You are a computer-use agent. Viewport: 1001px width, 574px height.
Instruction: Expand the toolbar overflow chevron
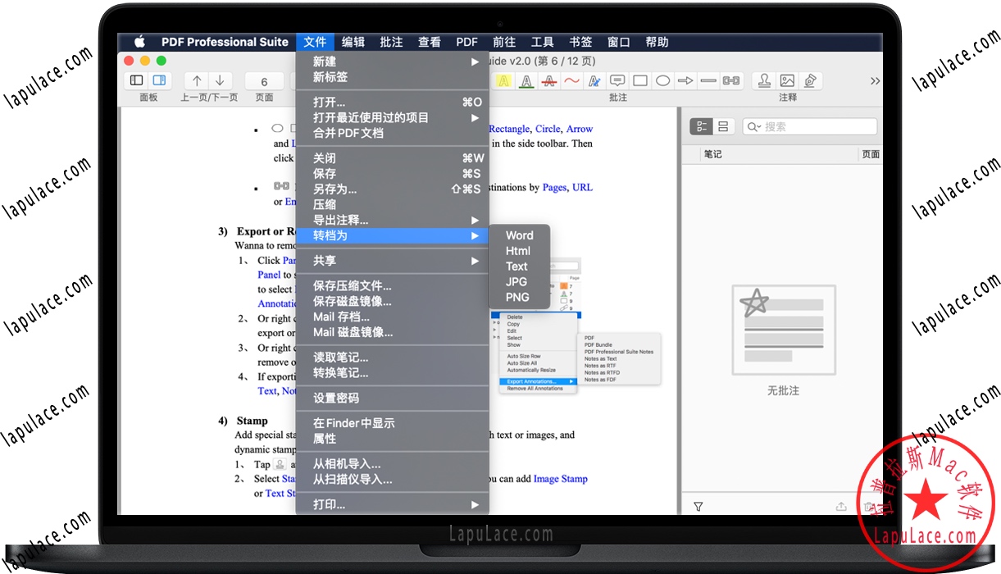pos(875,81)
